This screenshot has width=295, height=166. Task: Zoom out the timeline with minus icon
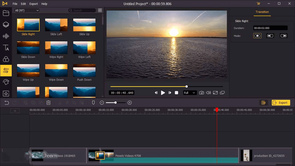(x=102, y=103)
